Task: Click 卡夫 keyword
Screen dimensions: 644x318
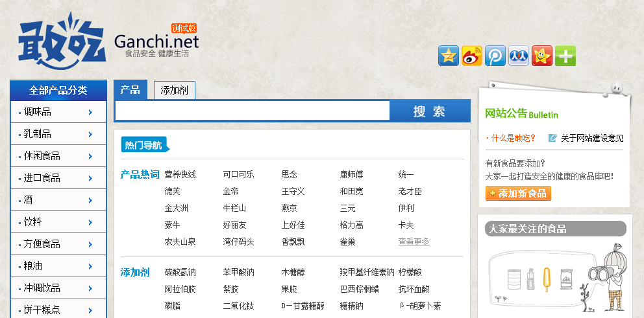Action: click(406, 225)
